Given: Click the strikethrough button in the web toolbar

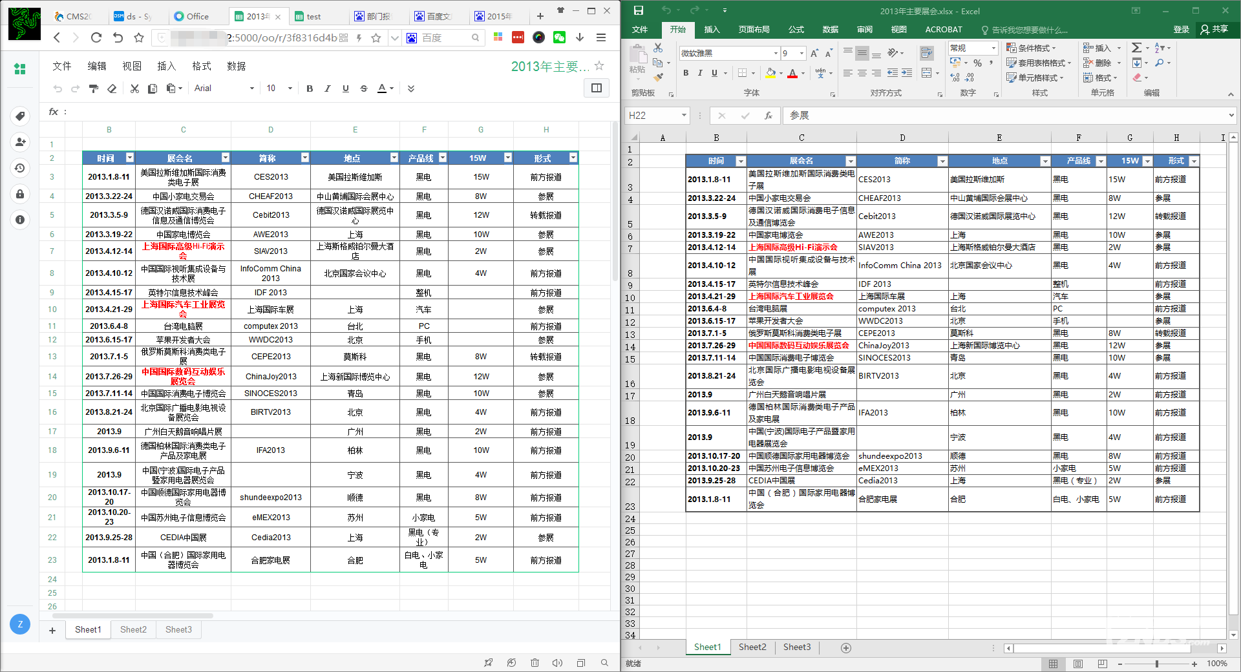Looking at the screenshot, I should tap(364, 89).
